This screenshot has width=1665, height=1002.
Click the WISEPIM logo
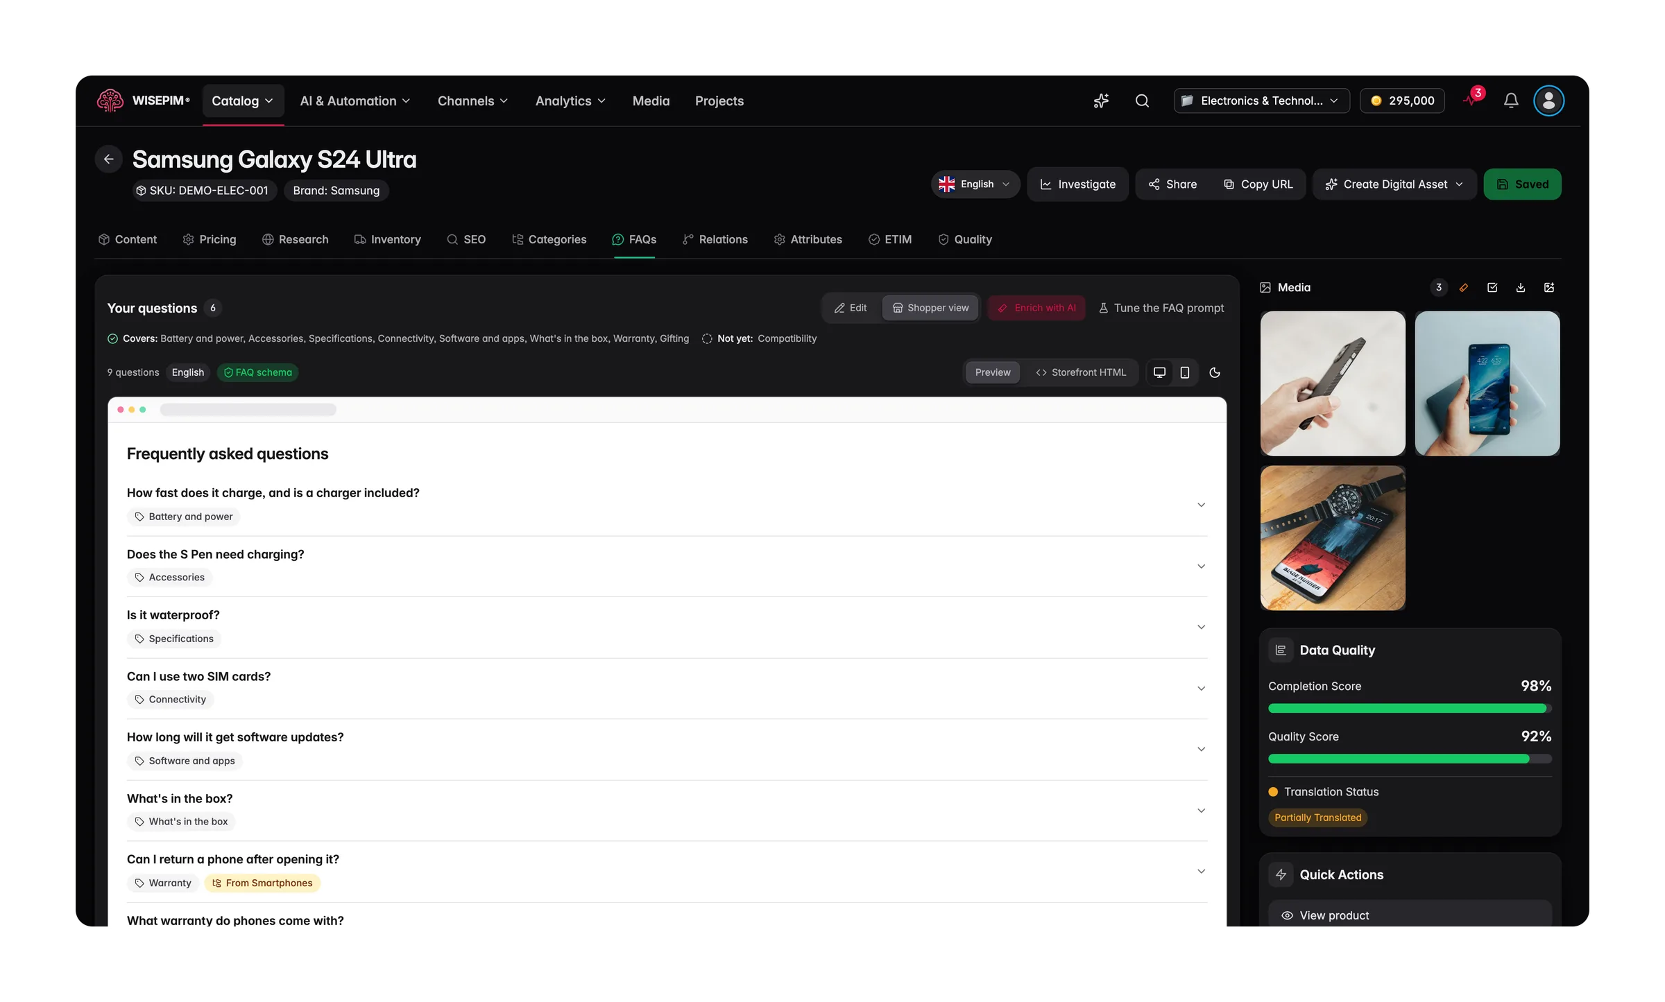(x=143, y=101)
